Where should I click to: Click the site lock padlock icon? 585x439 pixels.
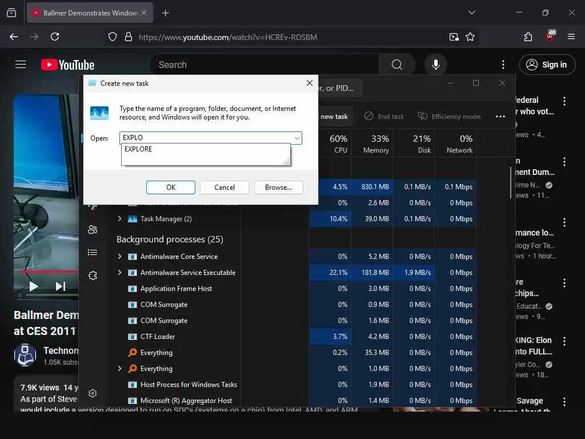tap(129, 37)
